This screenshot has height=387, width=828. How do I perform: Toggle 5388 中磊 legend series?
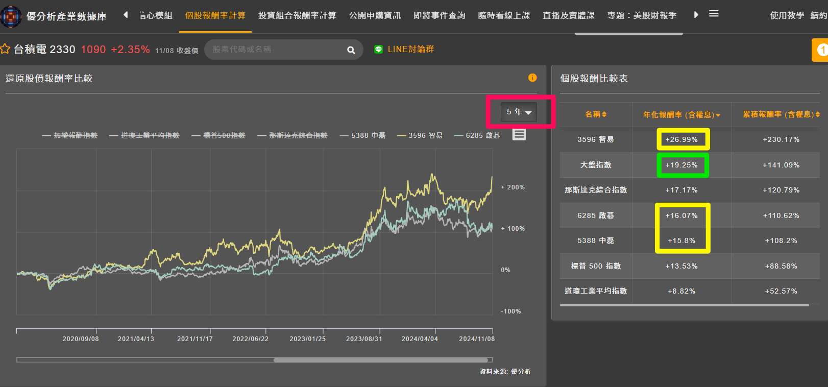click(362, 135)
